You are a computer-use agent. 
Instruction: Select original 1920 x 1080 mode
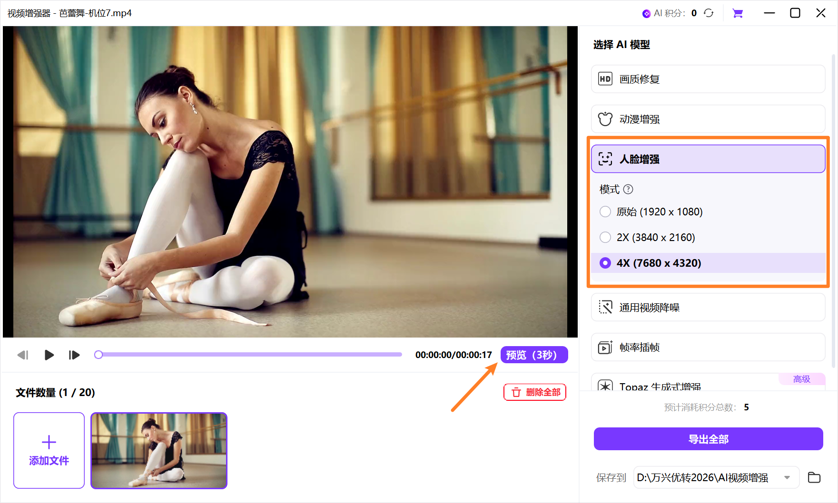[x=605, y=212]
